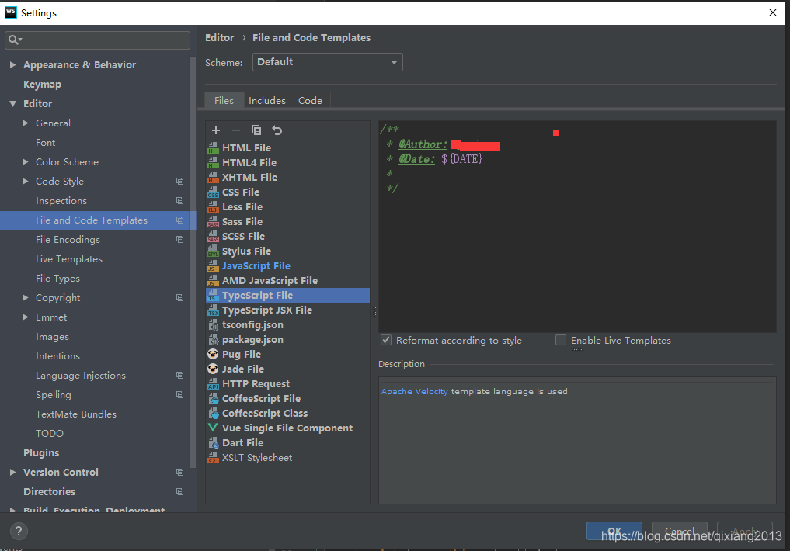Click the settings tree scrollbar
Screen dimensions: 790x551
tap(193, 262)
